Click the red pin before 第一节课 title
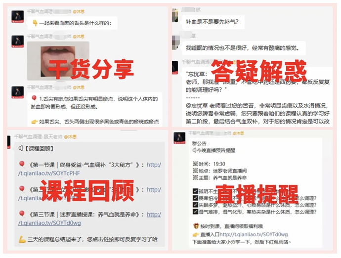Viewport: 341px width, 258px height. click(22, 165)
